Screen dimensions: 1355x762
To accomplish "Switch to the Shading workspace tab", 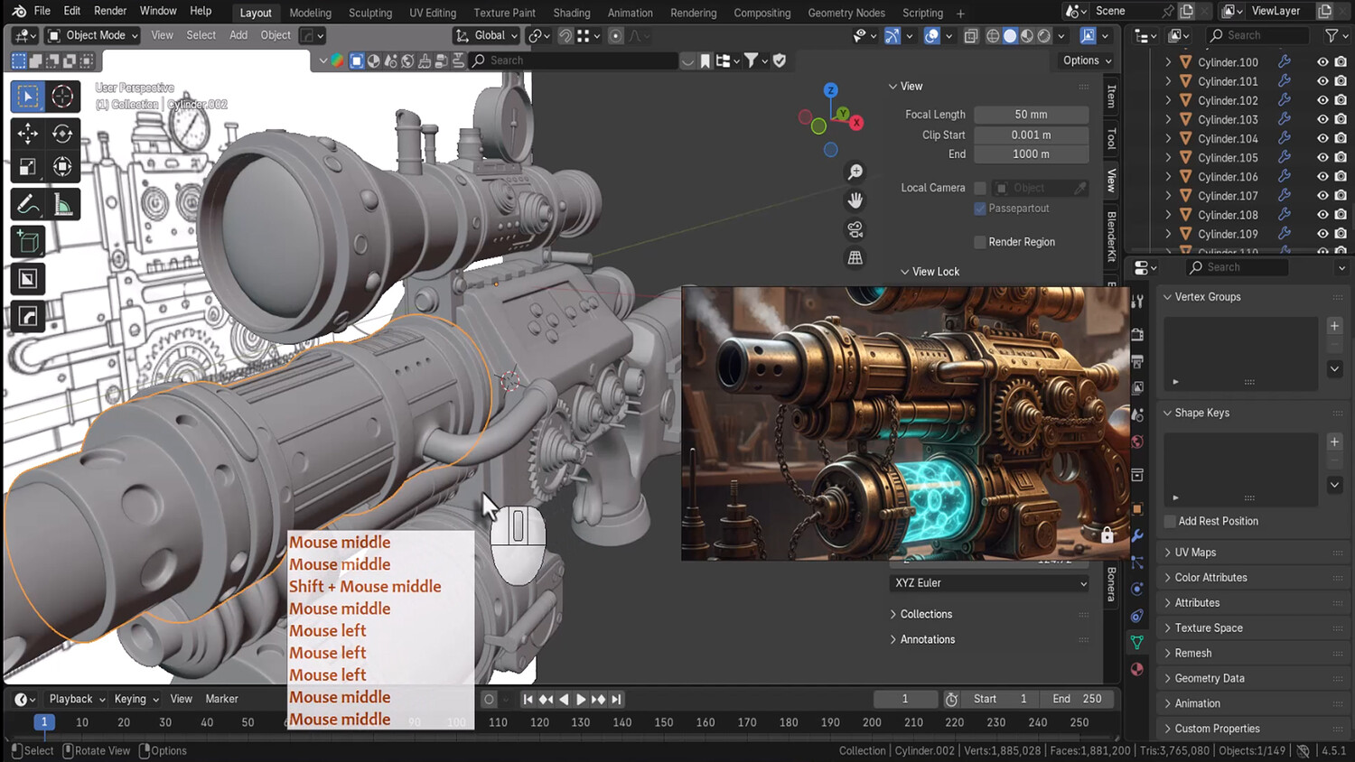I will pyautogui.click(x=572, y=13).
